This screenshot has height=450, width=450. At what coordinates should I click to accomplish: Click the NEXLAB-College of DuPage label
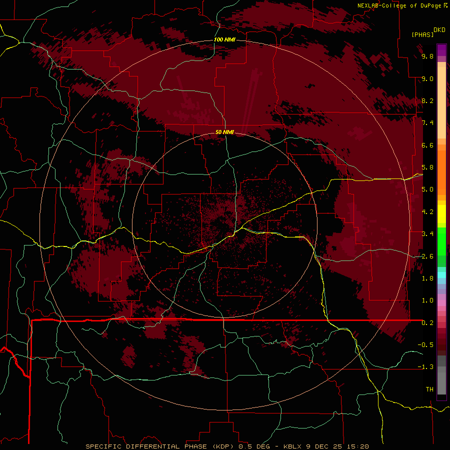(x=400, y=5)
